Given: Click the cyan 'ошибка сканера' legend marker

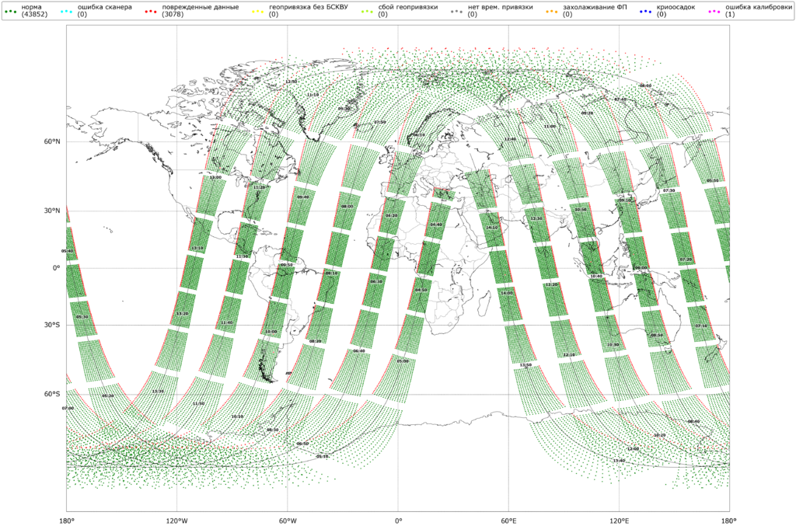Looking at the screenshot, I should point(65,11).
